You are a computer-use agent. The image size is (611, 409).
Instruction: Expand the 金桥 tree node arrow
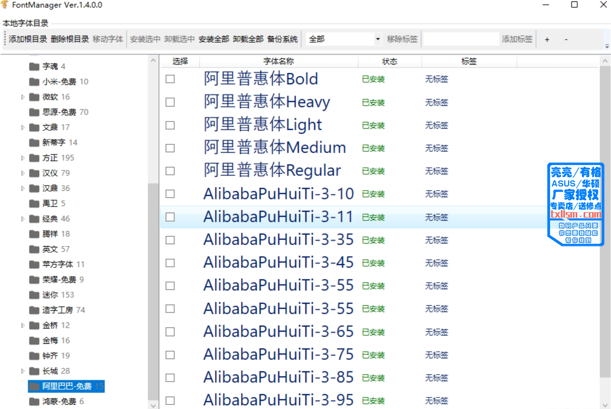pyautogui.click(x=23, y=325)
